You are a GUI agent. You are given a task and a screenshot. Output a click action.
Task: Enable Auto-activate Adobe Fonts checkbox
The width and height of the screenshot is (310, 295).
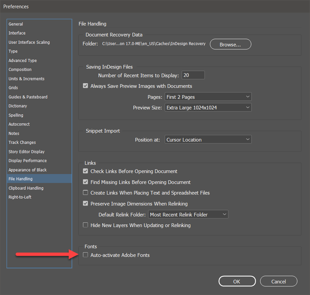tap(85, 255)
